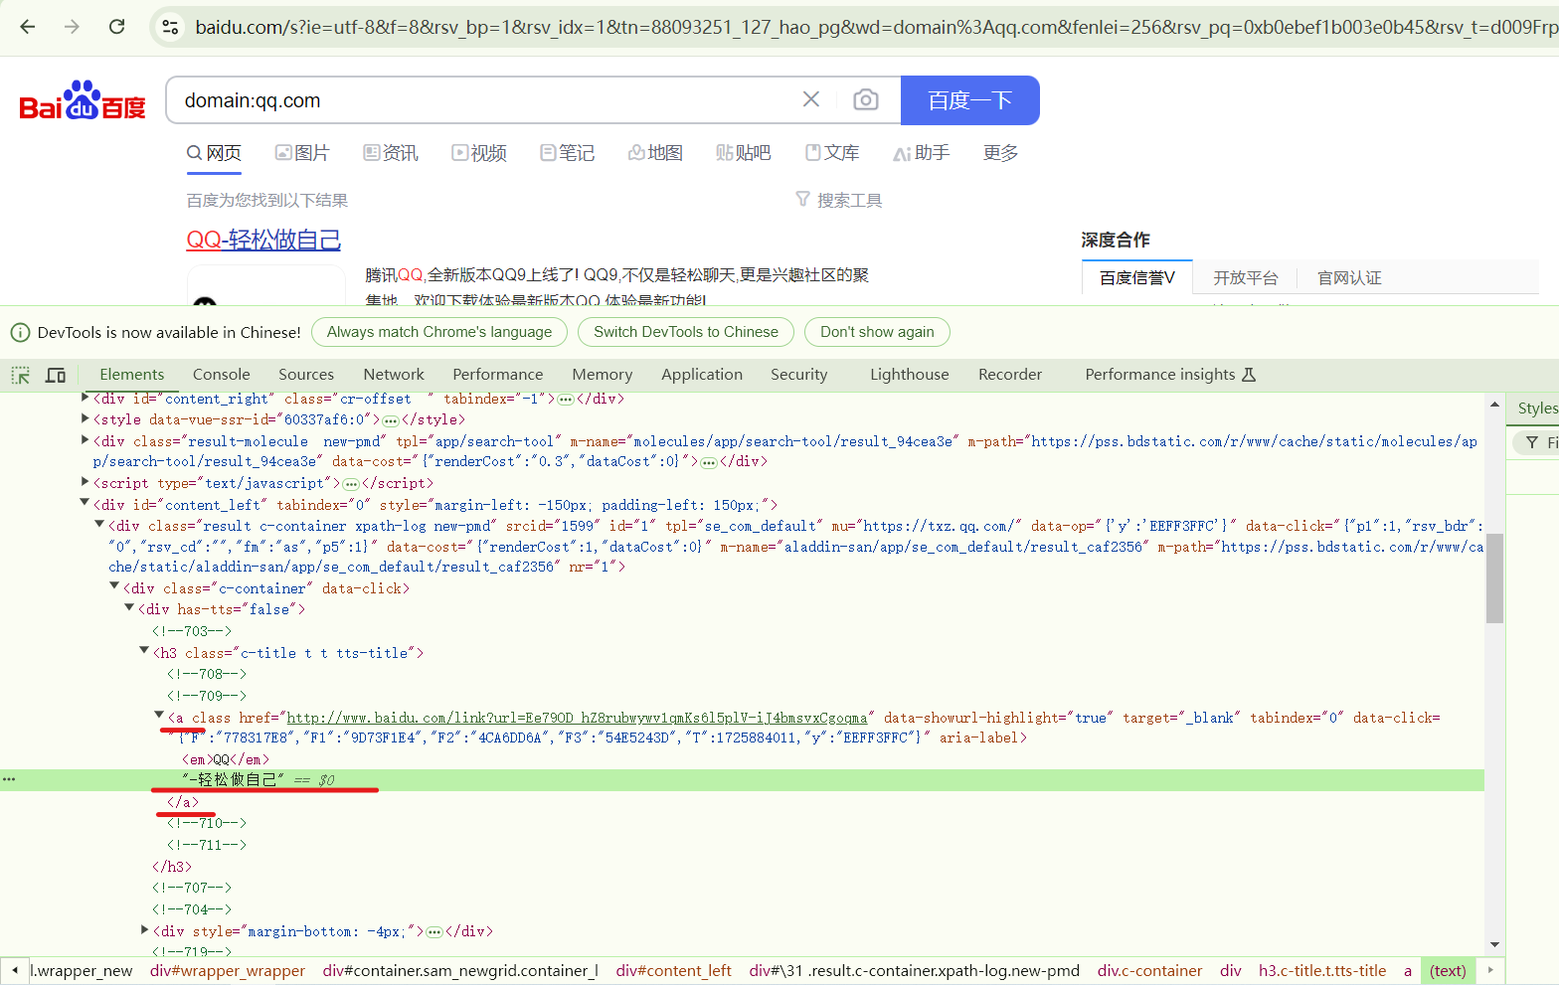1559x985 pixels.
Task: Open the Sources panel
Action: (306, 375)
